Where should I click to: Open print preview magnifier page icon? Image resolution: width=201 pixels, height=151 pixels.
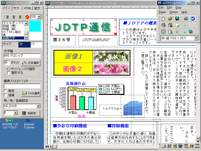coord(170,32)
